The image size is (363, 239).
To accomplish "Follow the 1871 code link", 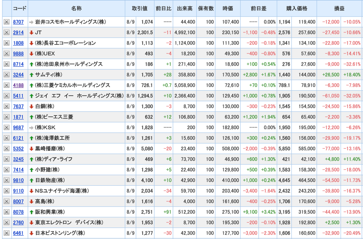I will pos(18,117).
